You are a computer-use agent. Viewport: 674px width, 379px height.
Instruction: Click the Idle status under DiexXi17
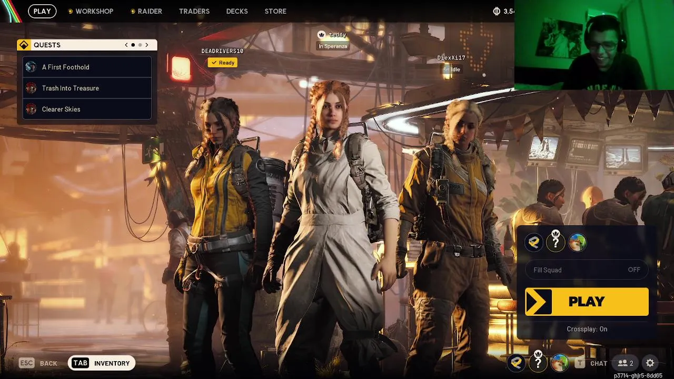[452, 69]
